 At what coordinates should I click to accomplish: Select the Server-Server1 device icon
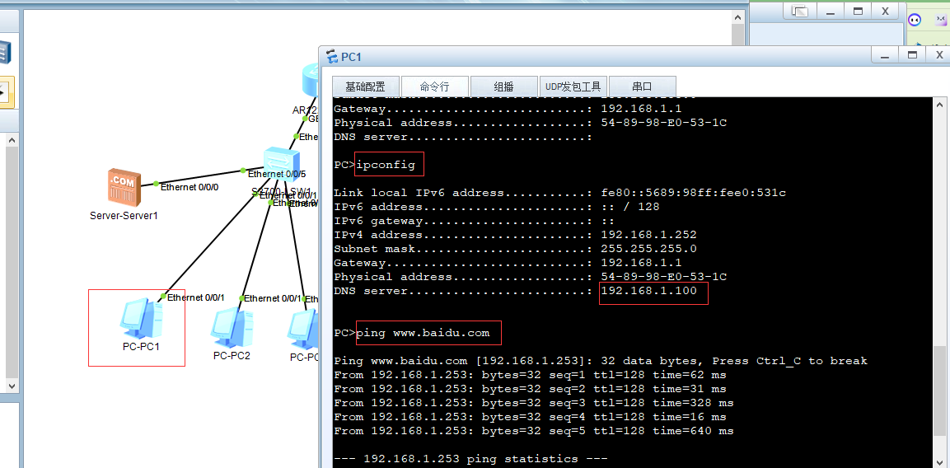pos(124,186)
